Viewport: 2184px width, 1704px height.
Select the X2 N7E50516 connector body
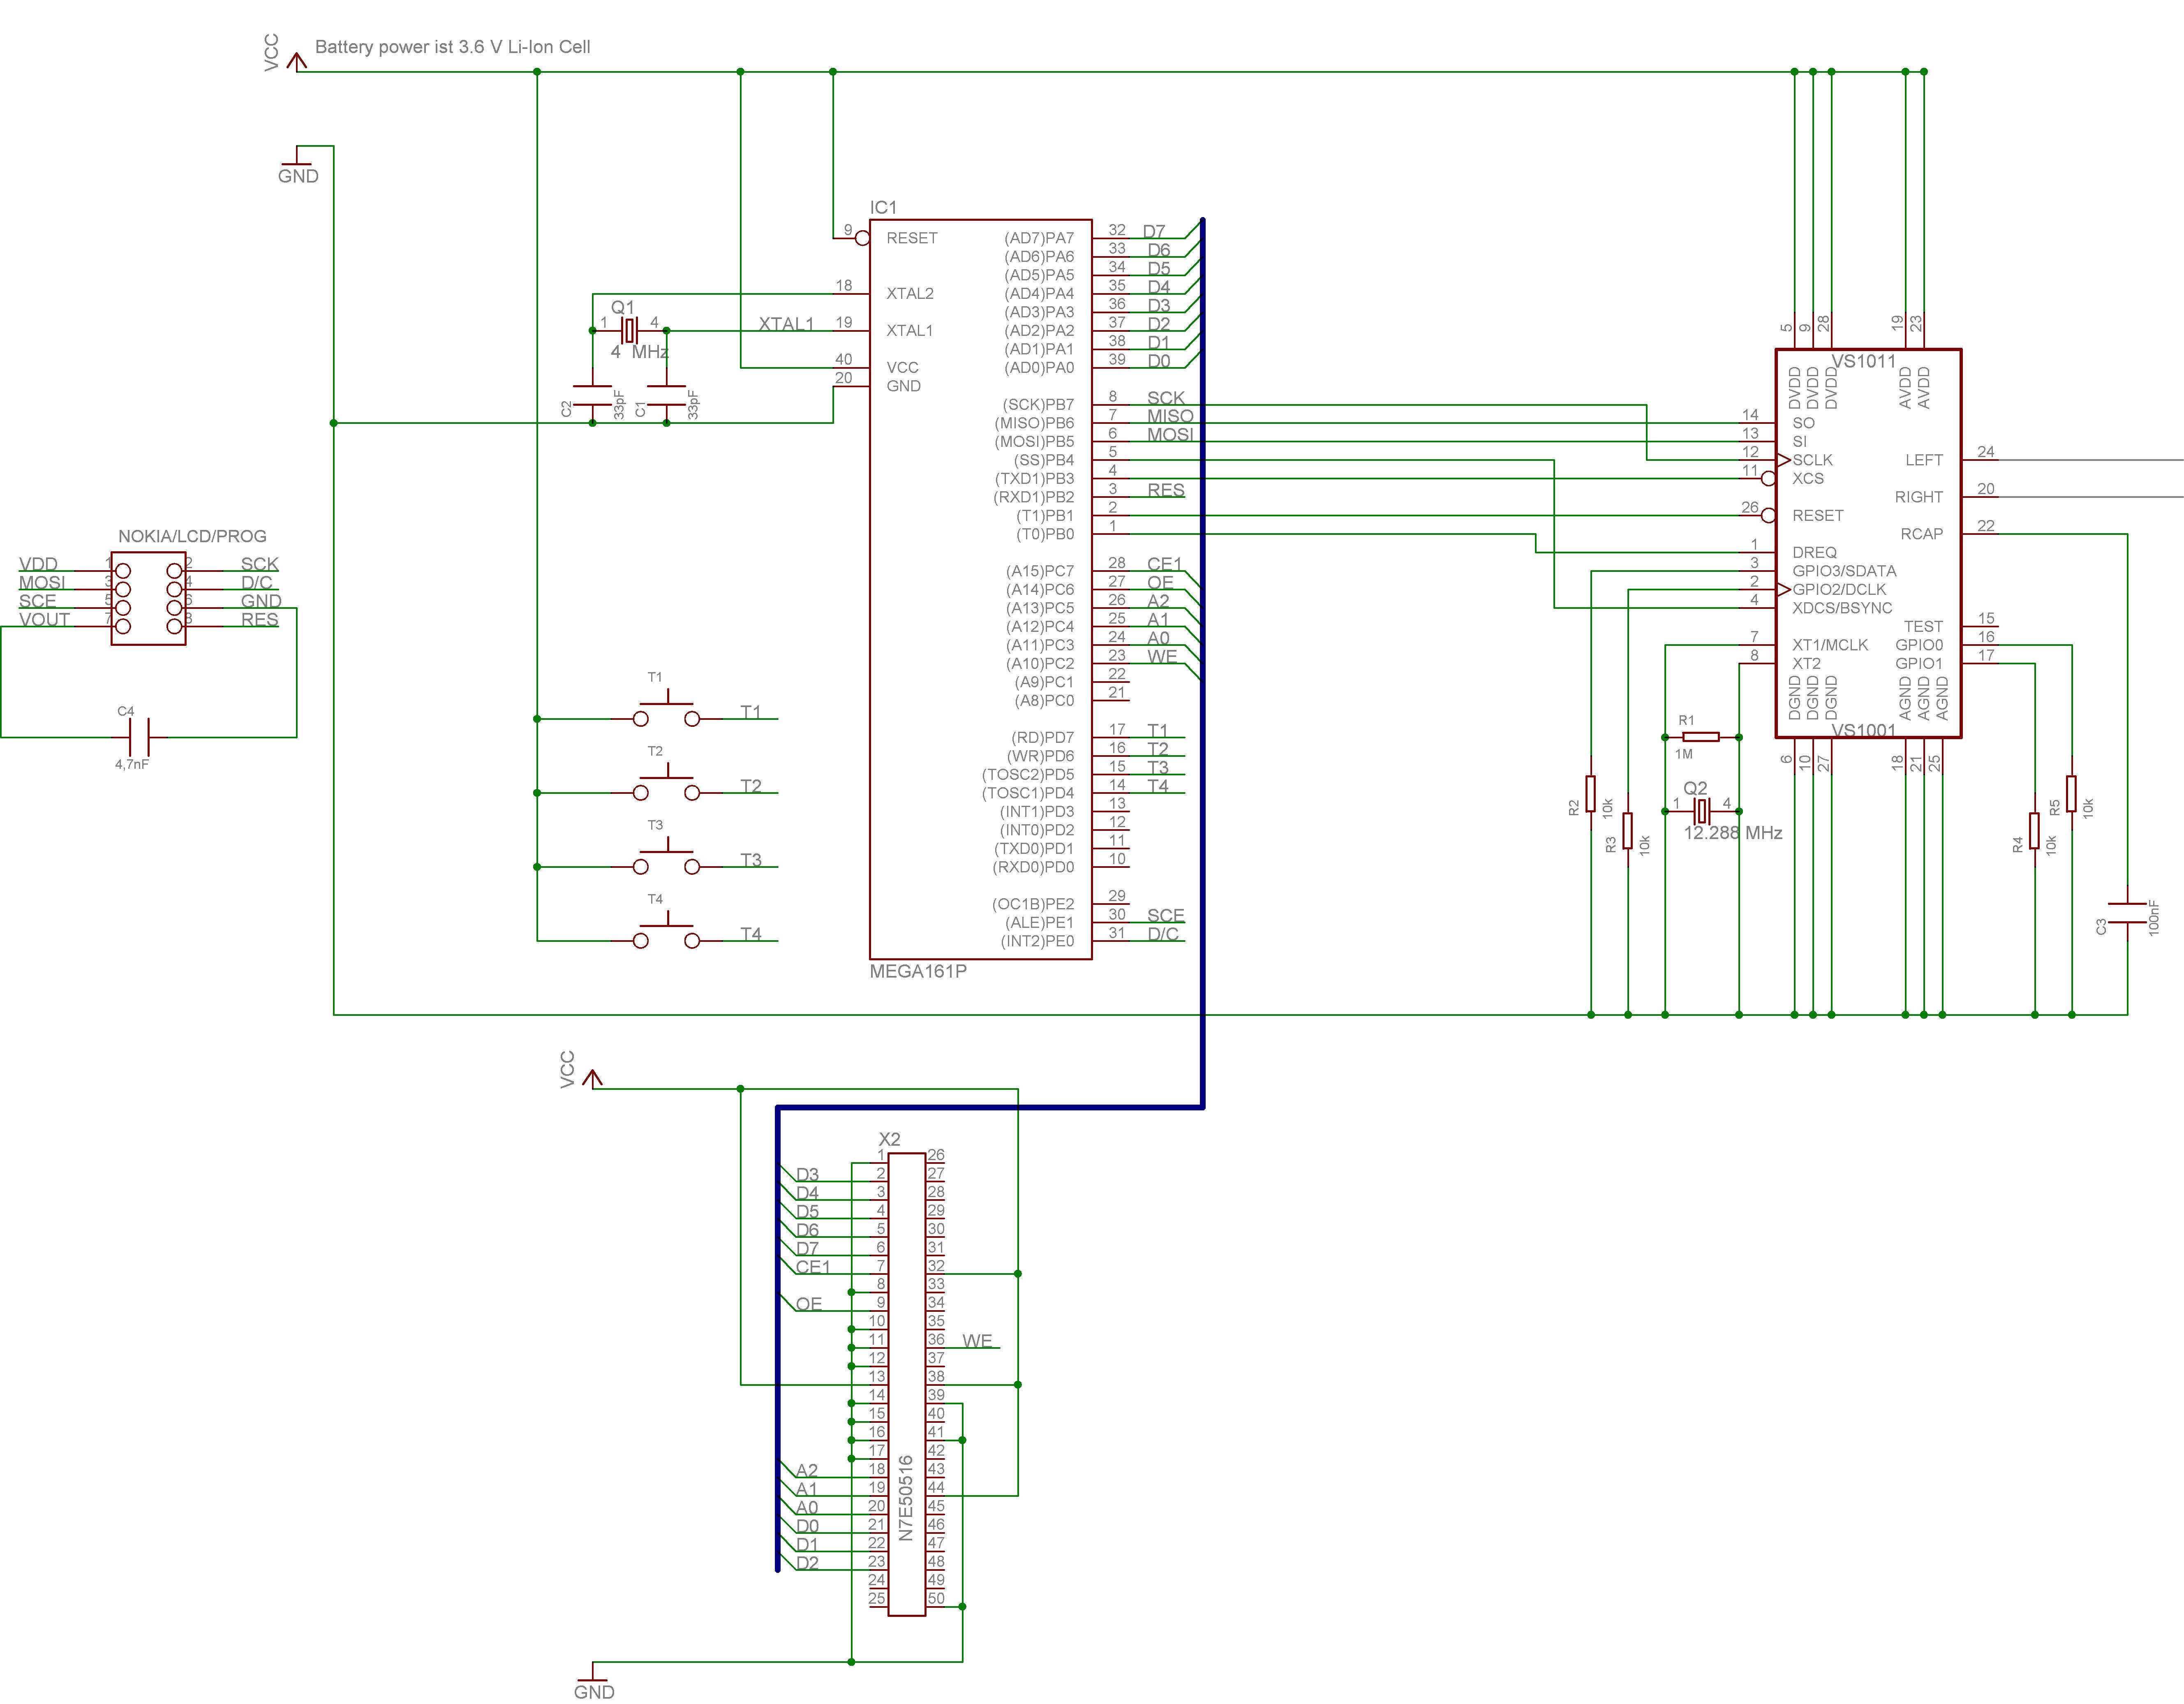click(907, 1385)
